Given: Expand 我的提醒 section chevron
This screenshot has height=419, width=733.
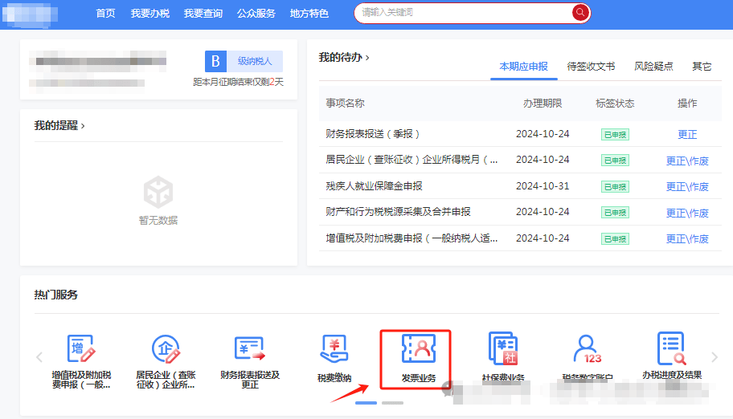Looking at the screenshot, I should [83, 125].
